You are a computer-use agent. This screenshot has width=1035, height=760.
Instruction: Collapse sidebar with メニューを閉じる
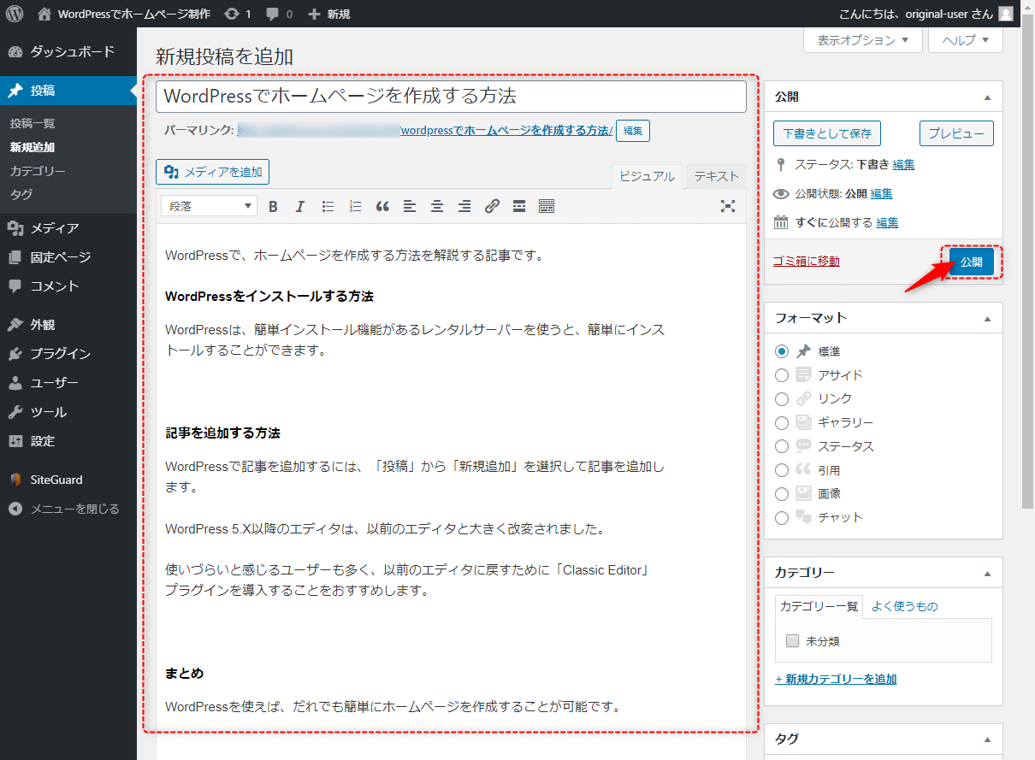(x=68, y=509)
